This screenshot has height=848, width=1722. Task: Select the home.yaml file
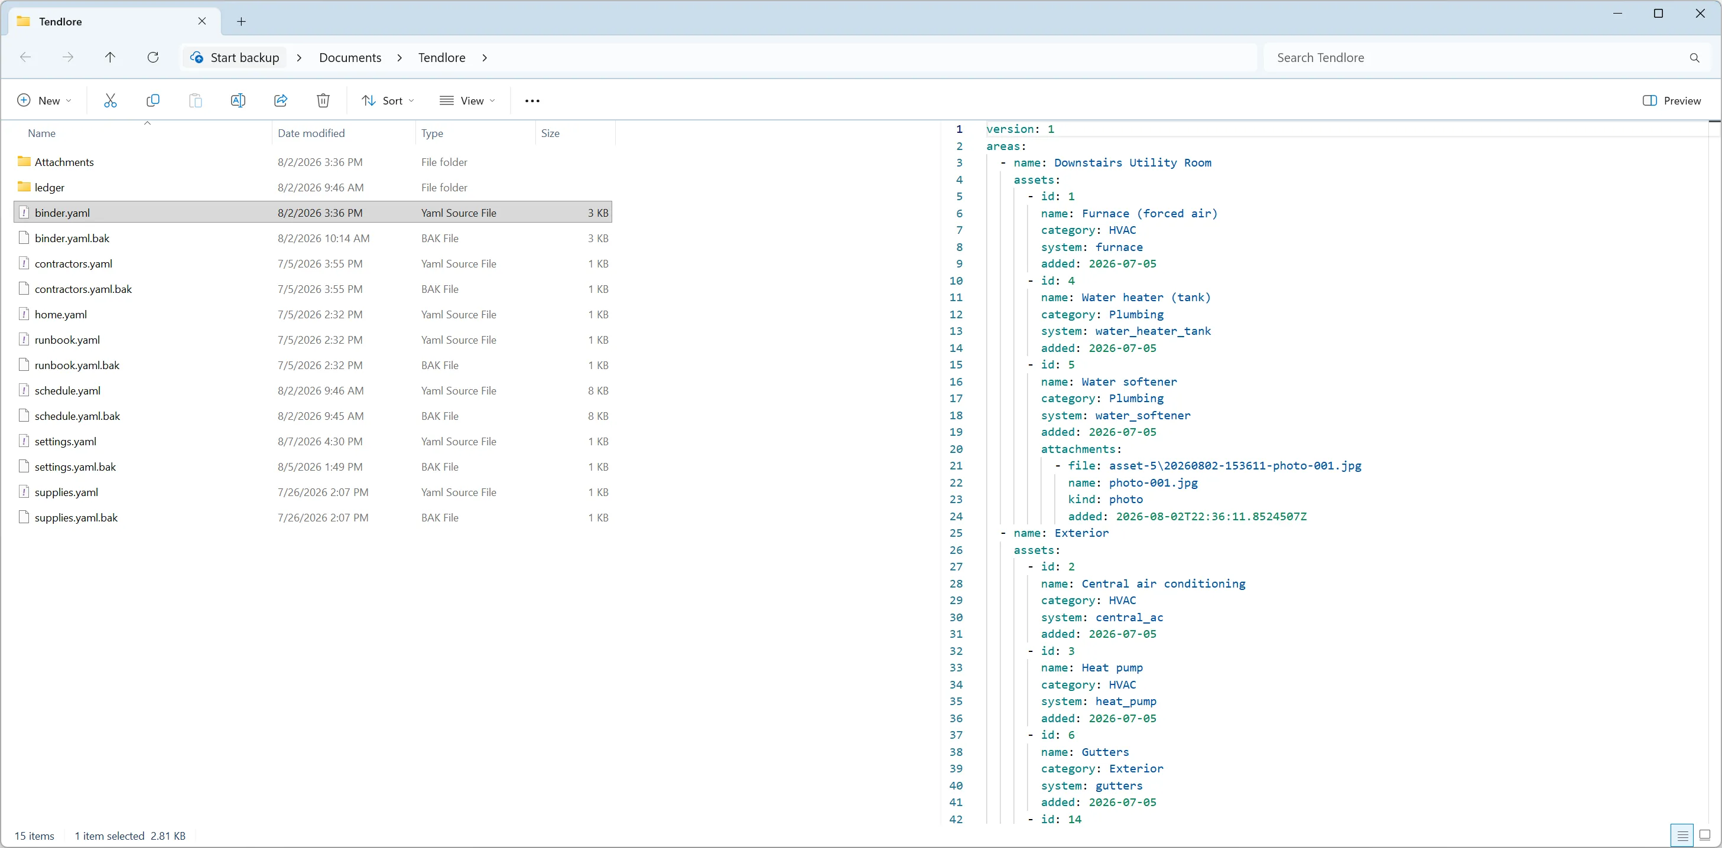pyautogui.click(x=313, y=314)
